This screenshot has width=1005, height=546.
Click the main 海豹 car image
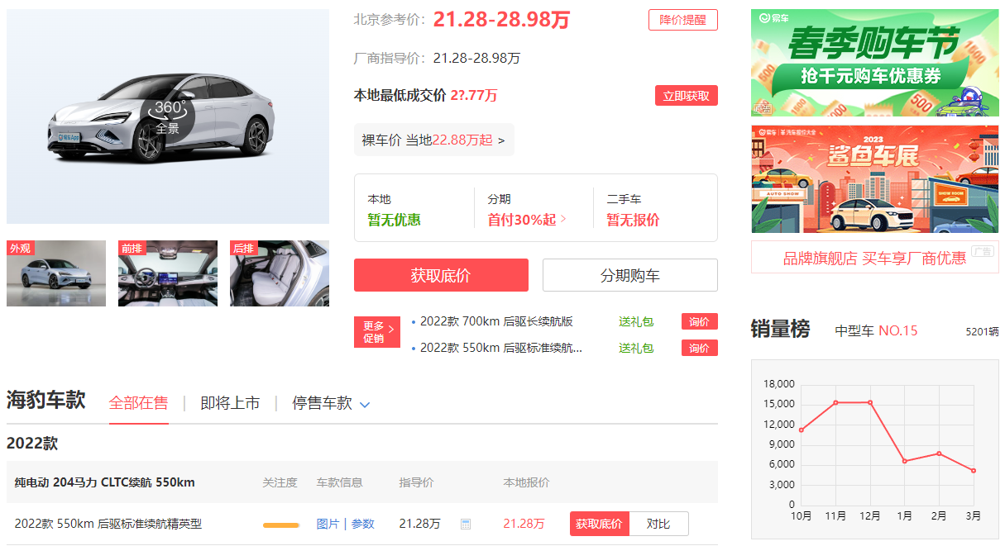(x=168, y=116)
